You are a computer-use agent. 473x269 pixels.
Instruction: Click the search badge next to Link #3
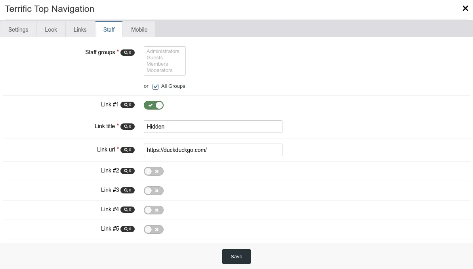(x=127, y=190)
